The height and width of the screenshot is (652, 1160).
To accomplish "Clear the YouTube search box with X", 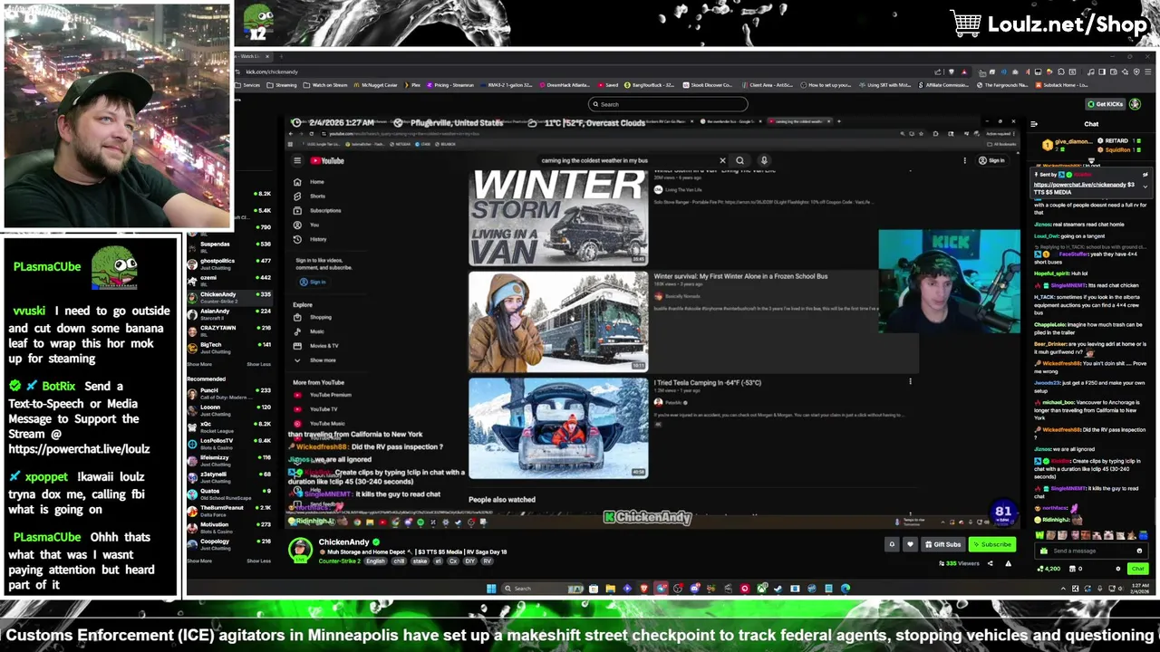I will (x=722, y=161).
